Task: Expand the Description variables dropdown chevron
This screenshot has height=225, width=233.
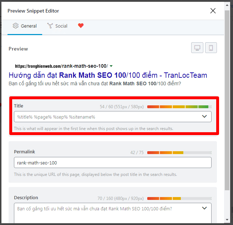Action: coord(204,208)
